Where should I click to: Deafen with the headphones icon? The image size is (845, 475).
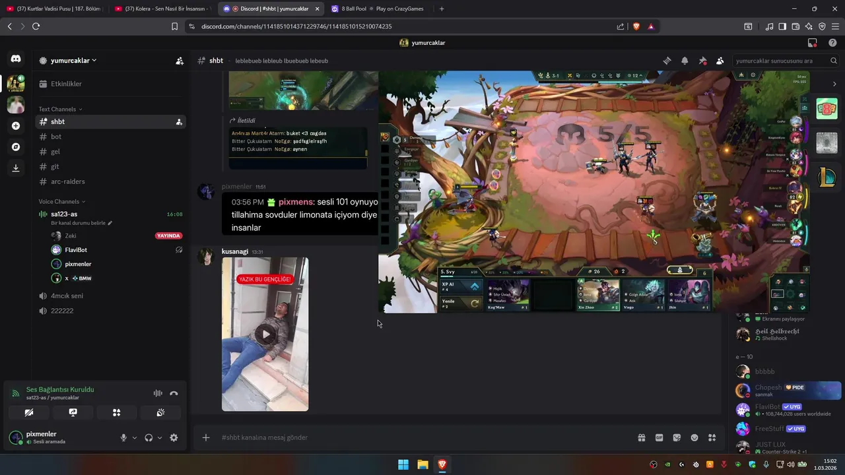pyautogui.click(x=149, y=437)
